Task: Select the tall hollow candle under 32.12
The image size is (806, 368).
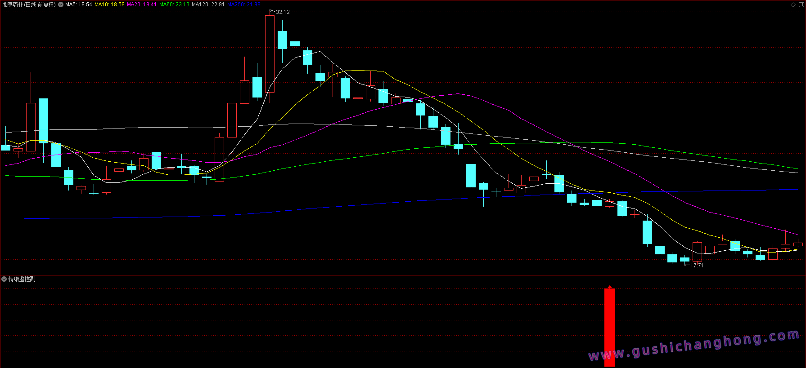Action: coord(270,54)
